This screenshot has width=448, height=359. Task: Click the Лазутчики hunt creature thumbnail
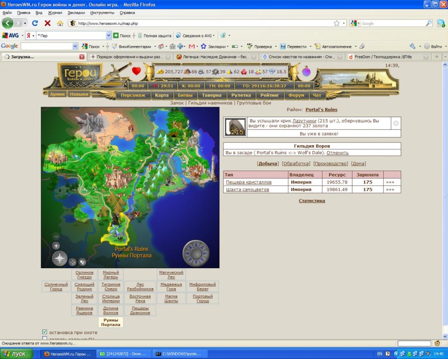click(235, 127)
